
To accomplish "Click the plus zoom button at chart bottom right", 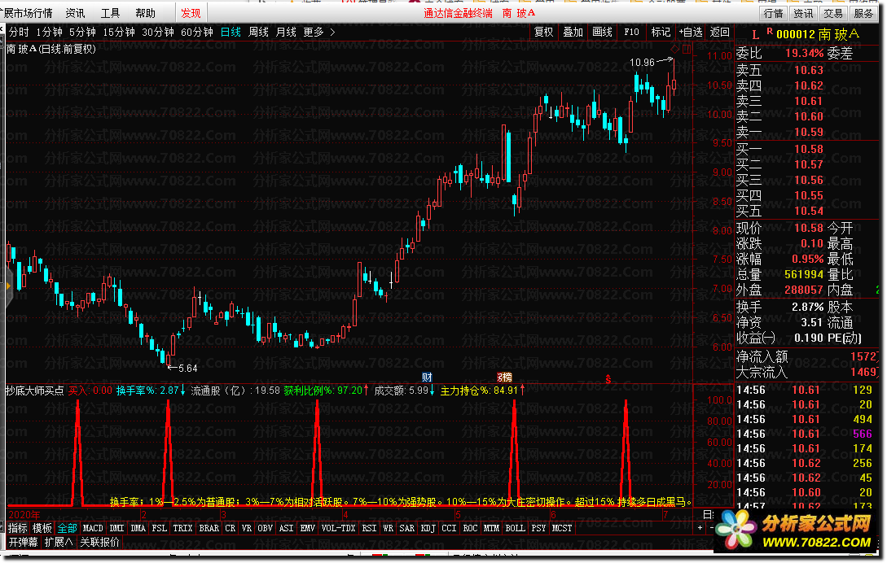I will click(700, 527).
